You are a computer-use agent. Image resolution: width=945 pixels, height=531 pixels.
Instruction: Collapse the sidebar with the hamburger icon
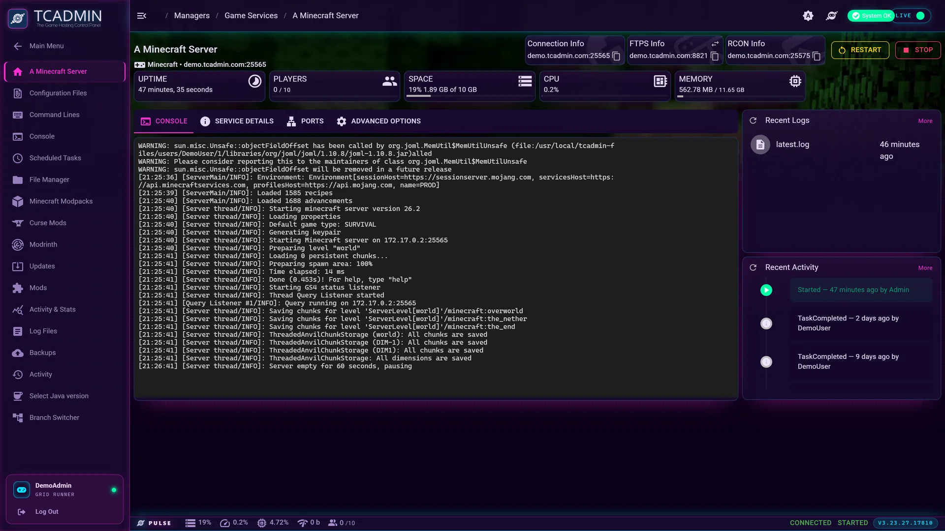point(142,16)
